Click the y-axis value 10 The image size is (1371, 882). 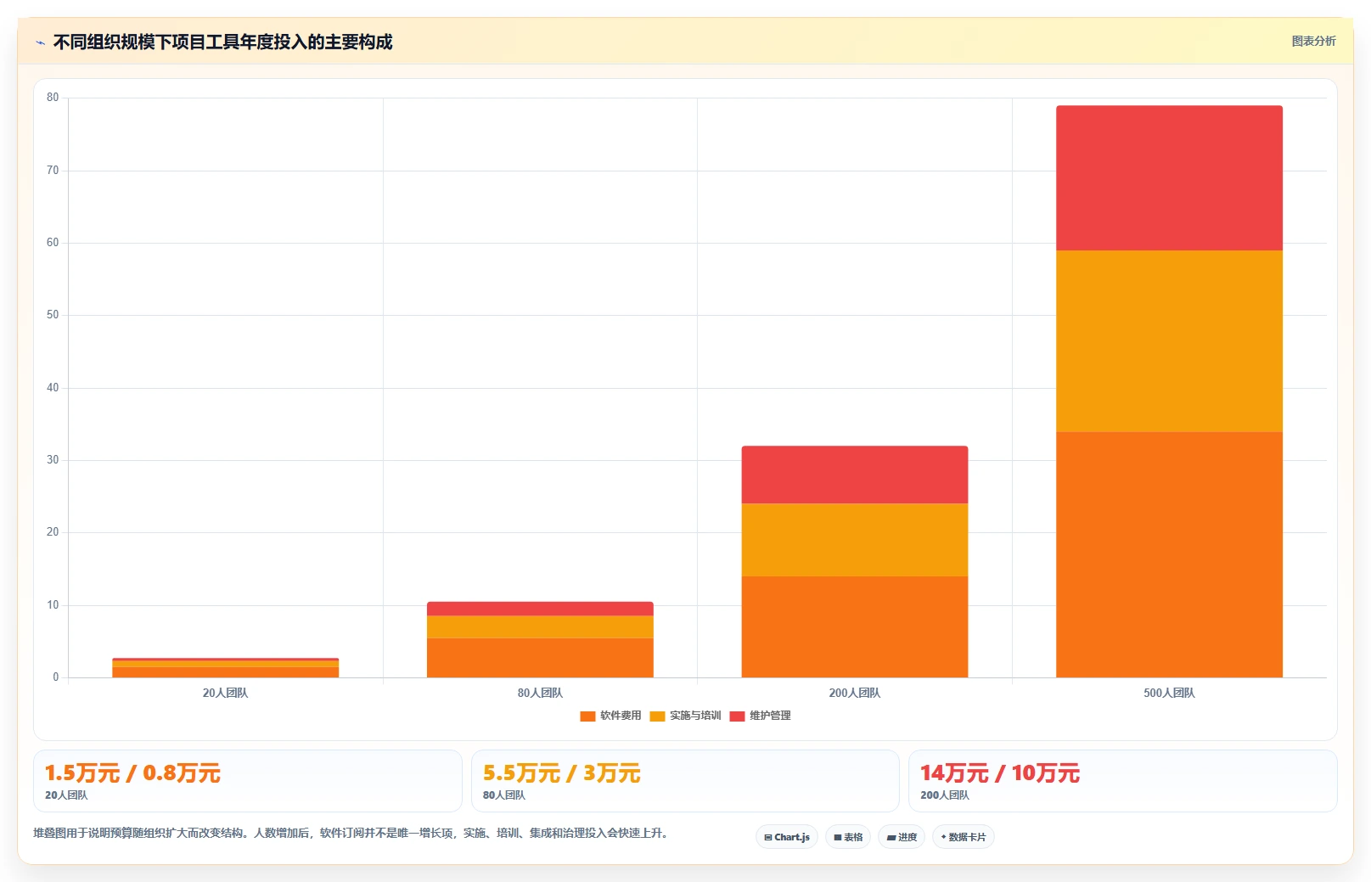[x=53, y=605]
